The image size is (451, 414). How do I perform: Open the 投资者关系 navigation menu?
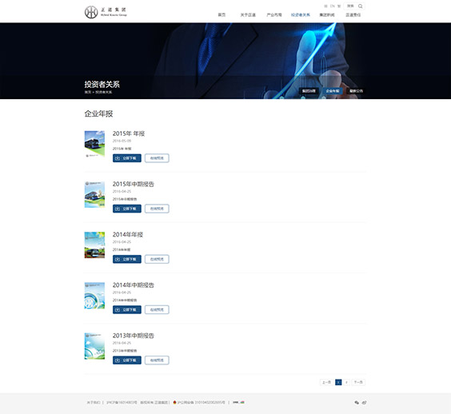(x=301, y=15)
